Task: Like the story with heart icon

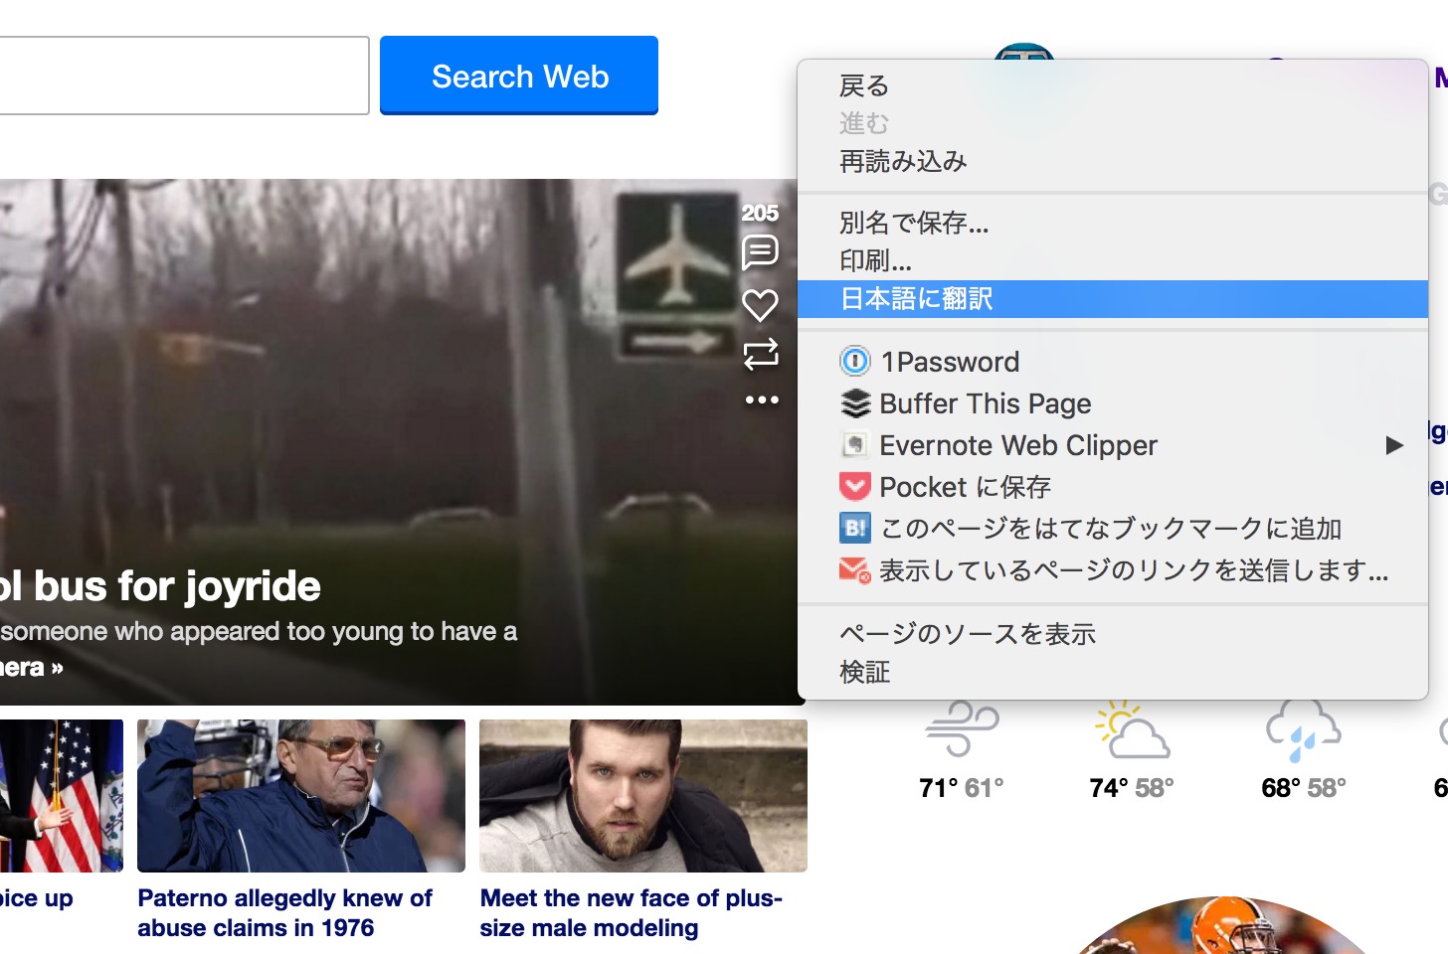Action: 760,304
